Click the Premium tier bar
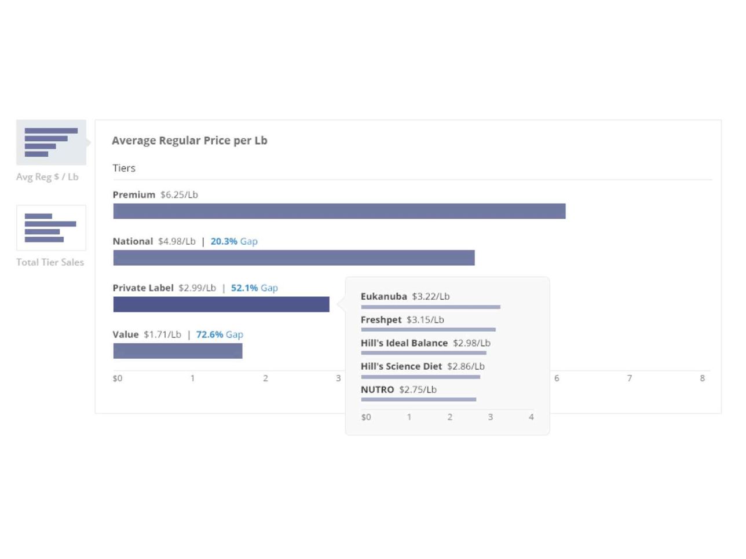This screenshot has width=746, height=559. click(x=339, y=211)
